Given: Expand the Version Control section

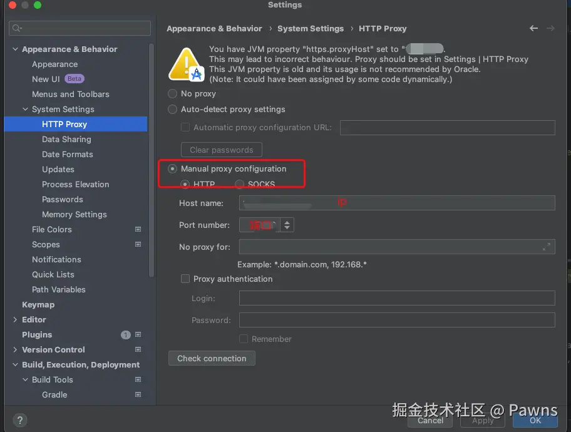Looking at the screenshot, I should coord(15,349).
